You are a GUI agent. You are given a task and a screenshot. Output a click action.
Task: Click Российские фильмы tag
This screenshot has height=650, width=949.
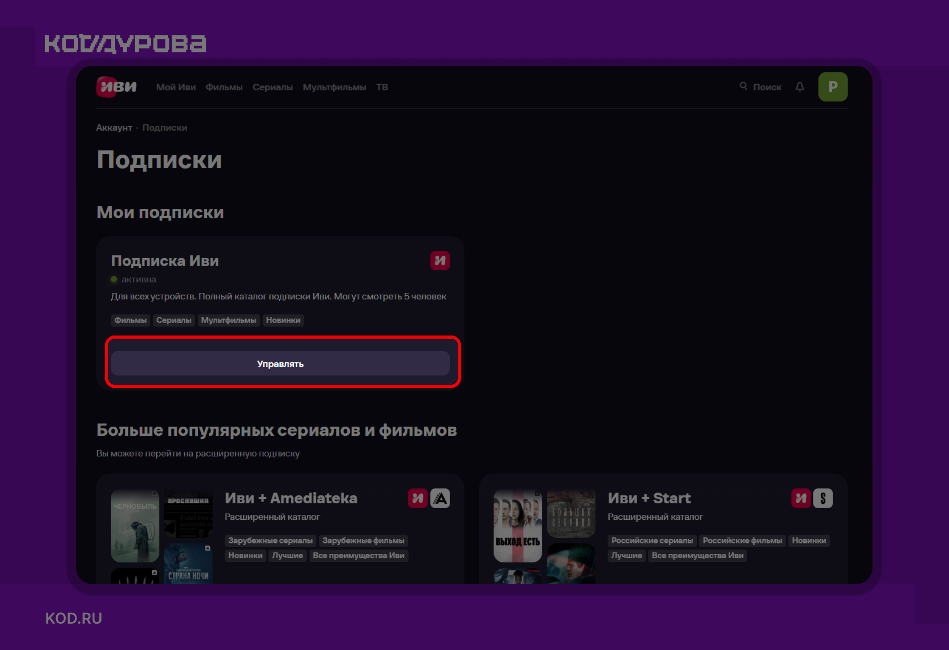(x=742, y=540)
